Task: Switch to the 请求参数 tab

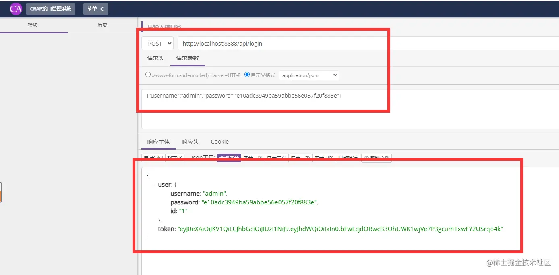Action: 188,58
